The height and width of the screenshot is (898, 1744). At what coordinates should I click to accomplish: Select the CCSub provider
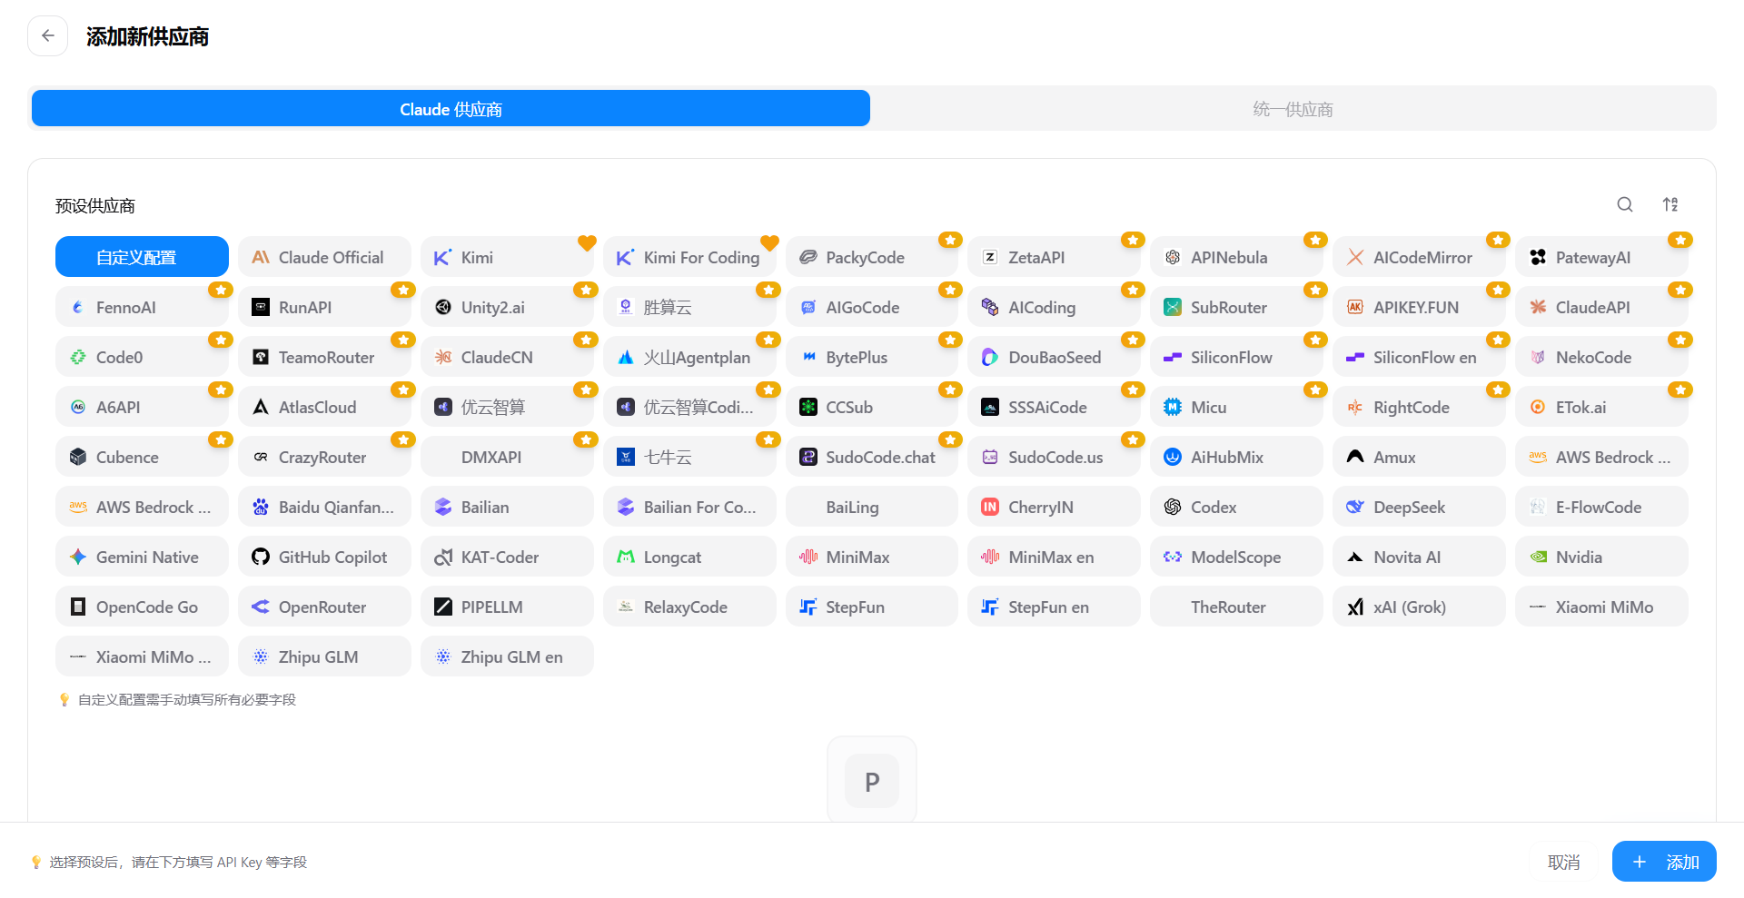[872, 407]
